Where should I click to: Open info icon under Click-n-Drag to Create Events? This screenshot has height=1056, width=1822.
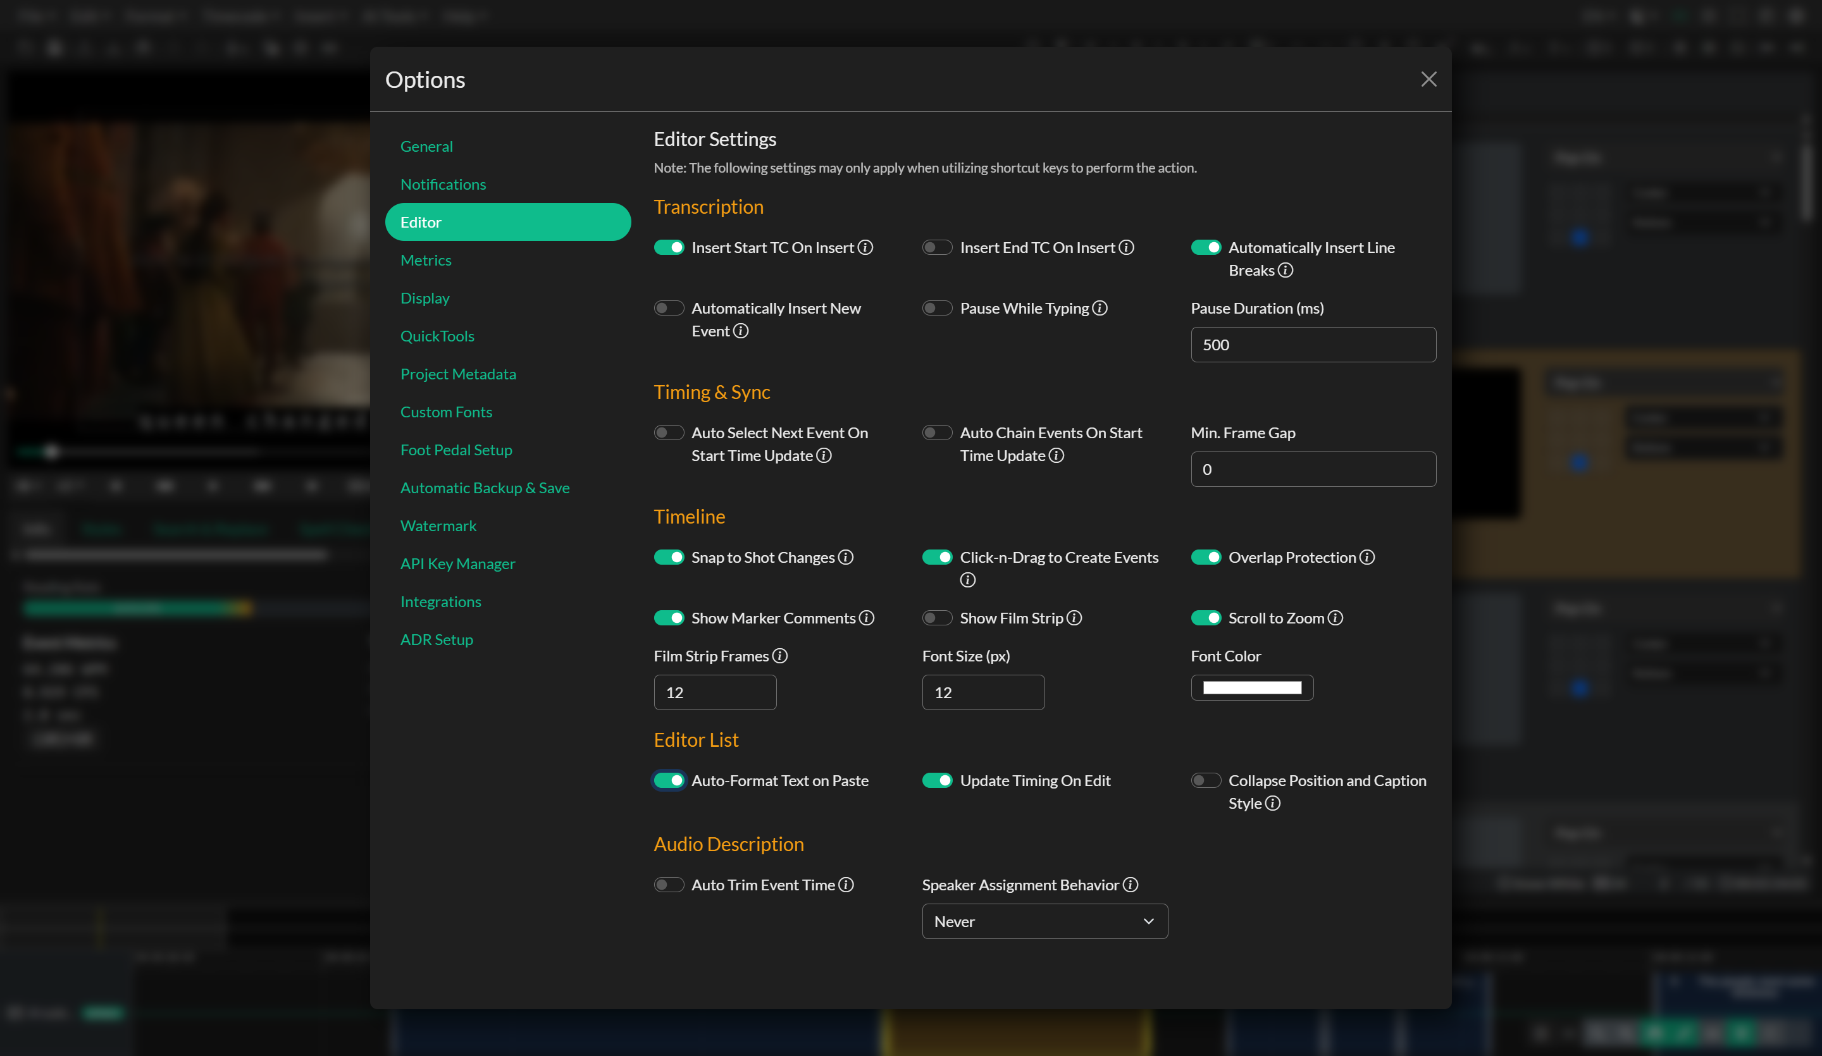(x=967, y=580)
